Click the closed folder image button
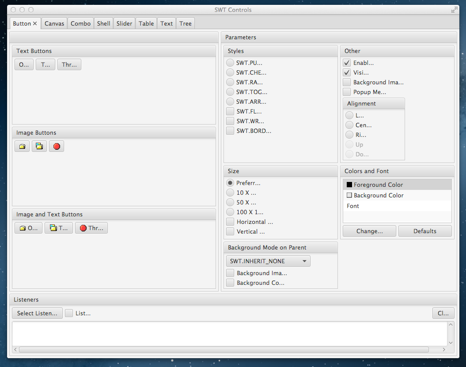Image resolution: width=466 pixels, height=367 pixels. pos(22,146)
